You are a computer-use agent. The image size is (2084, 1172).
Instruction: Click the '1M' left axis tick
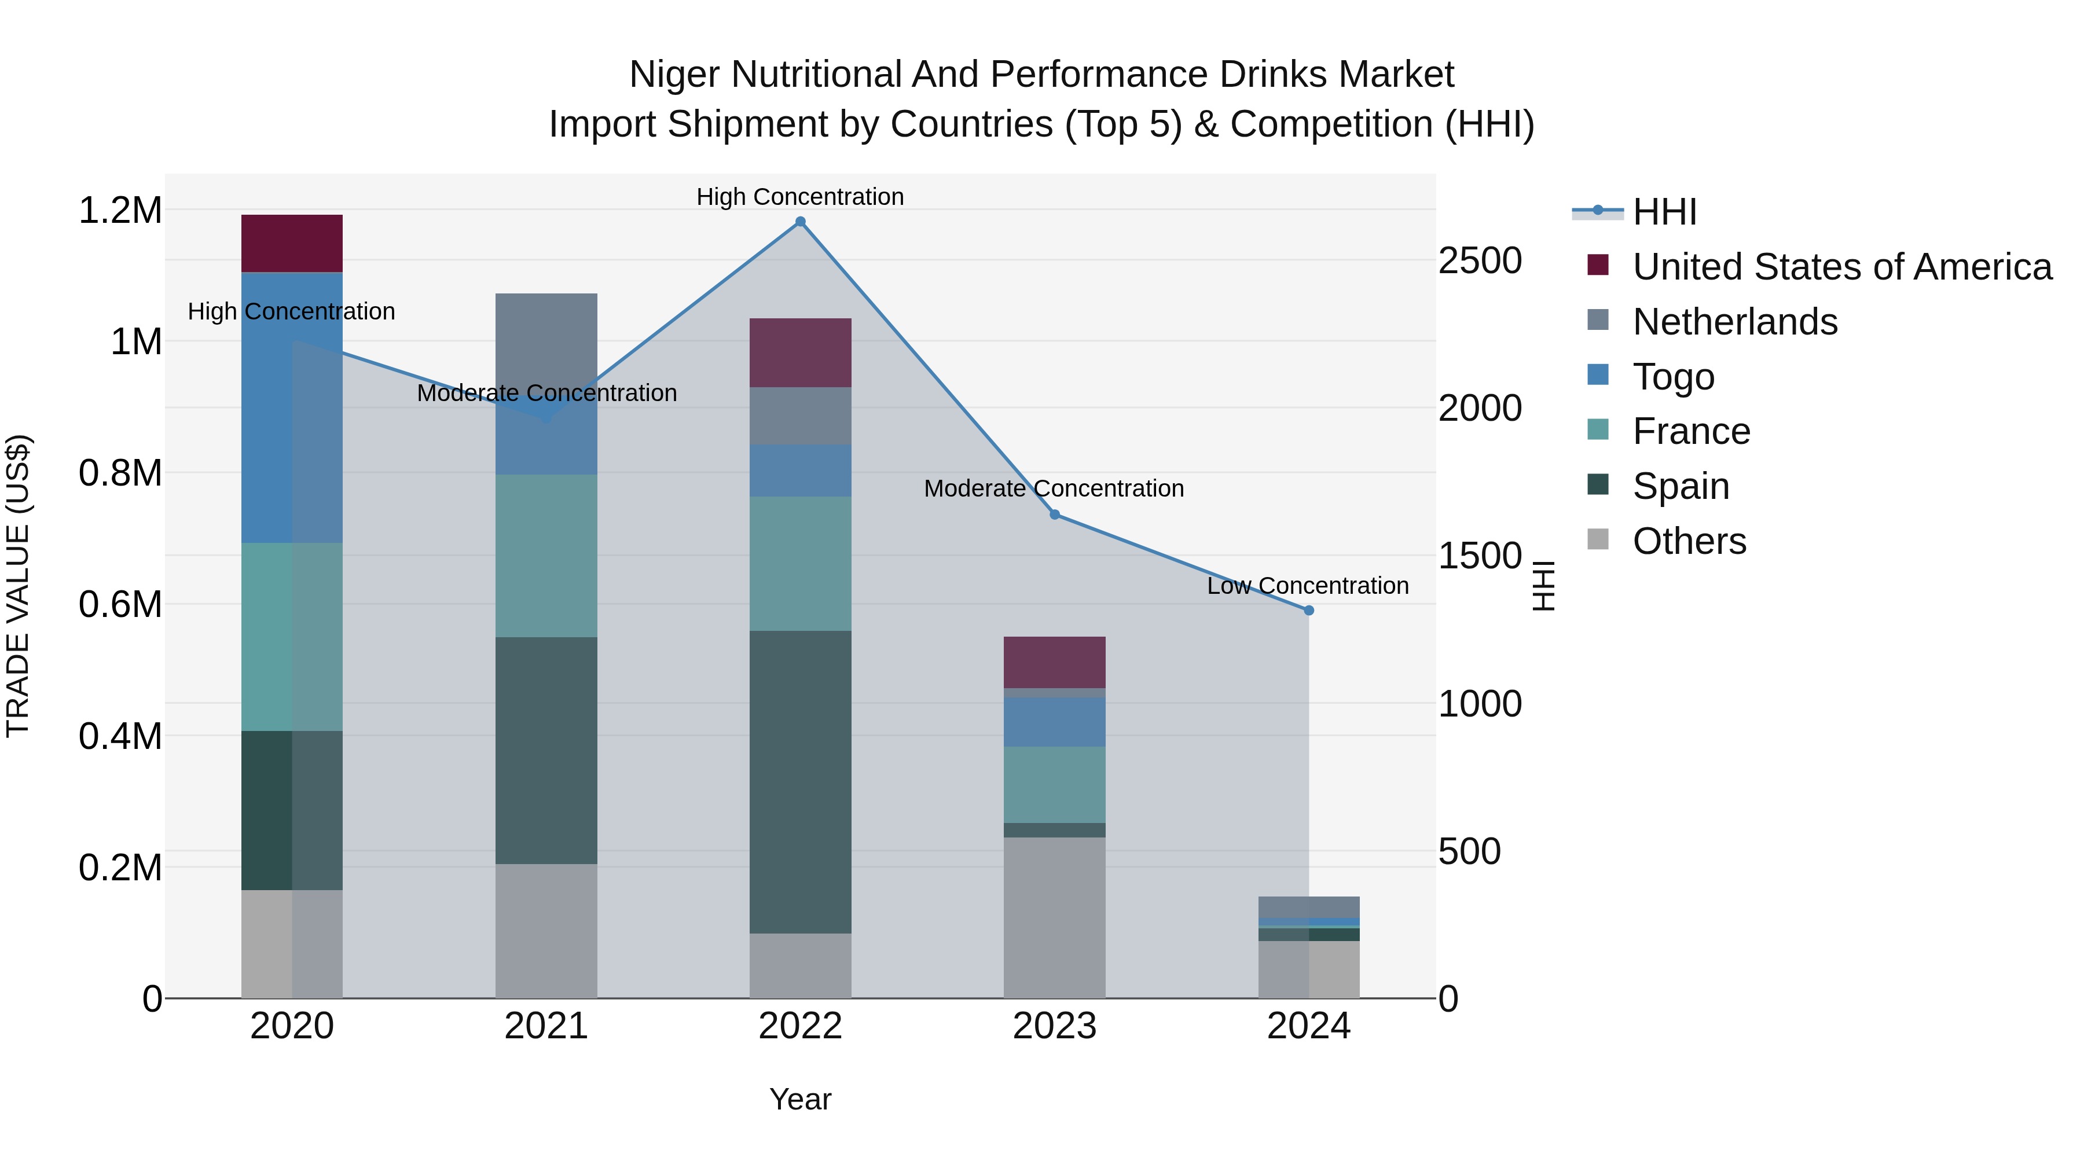click(137, 341)
